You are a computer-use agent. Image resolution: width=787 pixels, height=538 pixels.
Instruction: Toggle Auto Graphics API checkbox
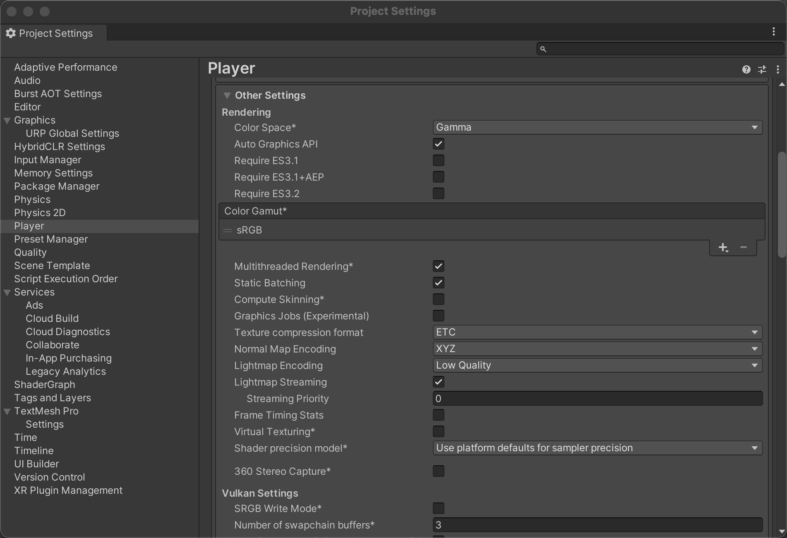(x=439, y=144)
